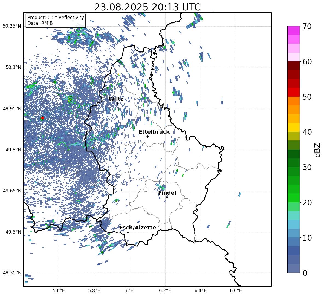The image size is (324, 296).
Task: Click the 'Data: RMIB' text
Action: [x=40, y=23]
